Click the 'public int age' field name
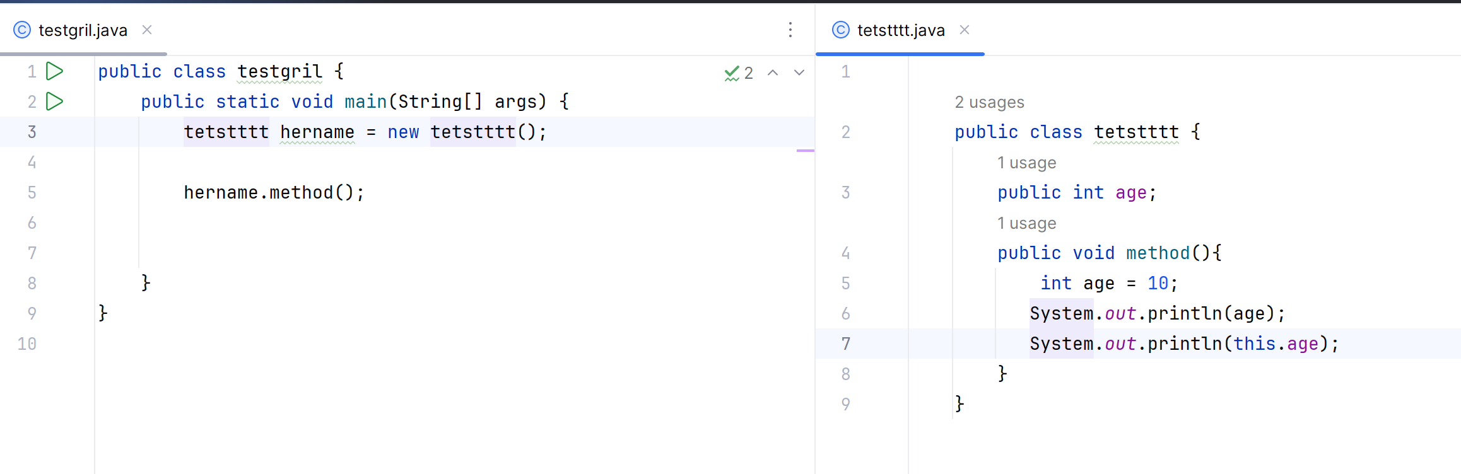Viewport: 1461px width, 474px height. [1131, 193]
